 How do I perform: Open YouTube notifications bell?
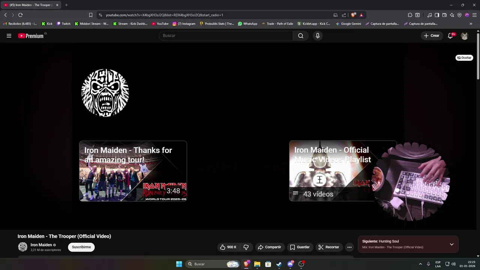(x=451, y=36)
